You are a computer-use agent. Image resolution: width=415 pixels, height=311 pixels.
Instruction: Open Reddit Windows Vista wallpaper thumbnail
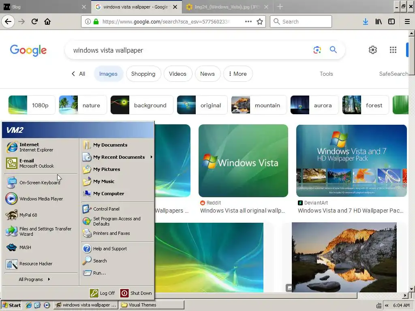[243, 161]
